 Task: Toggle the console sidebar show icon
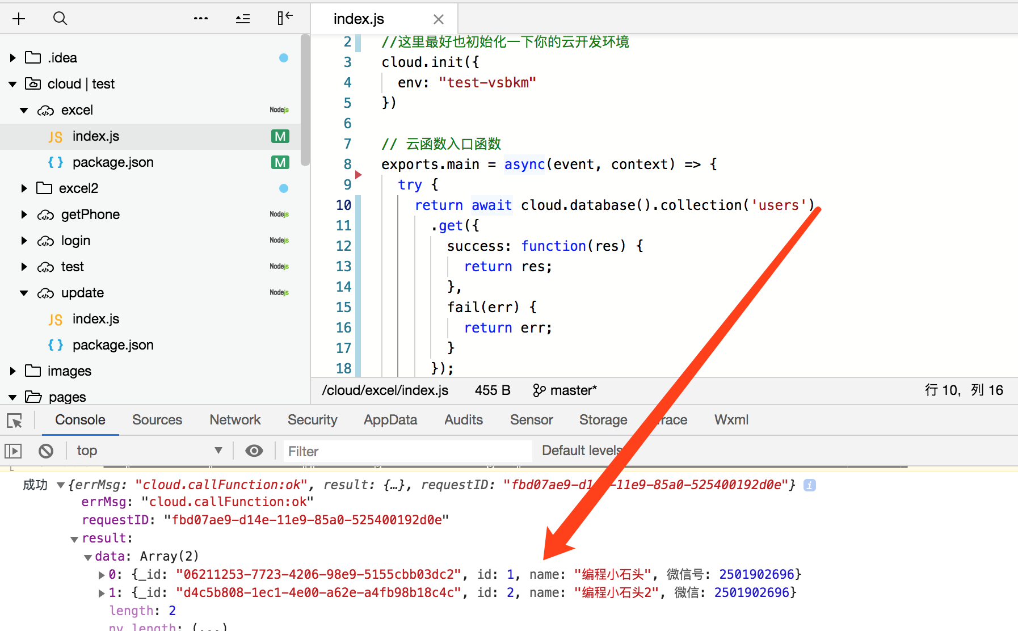(13, 451)
